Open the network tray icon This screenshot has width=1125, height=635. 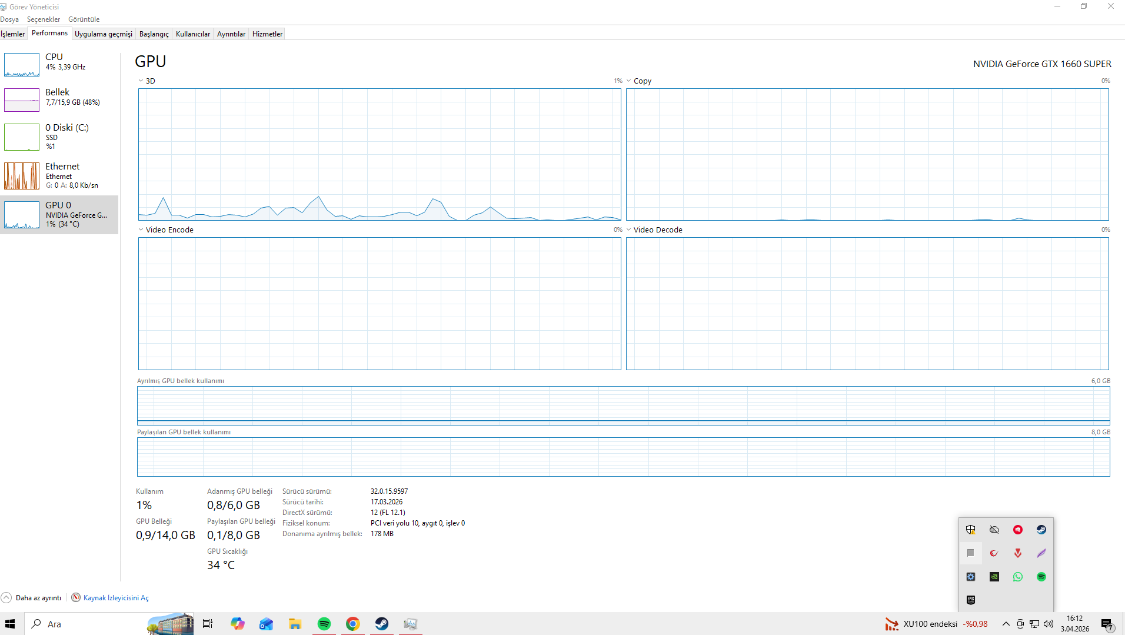click(x=1034, y=624)
